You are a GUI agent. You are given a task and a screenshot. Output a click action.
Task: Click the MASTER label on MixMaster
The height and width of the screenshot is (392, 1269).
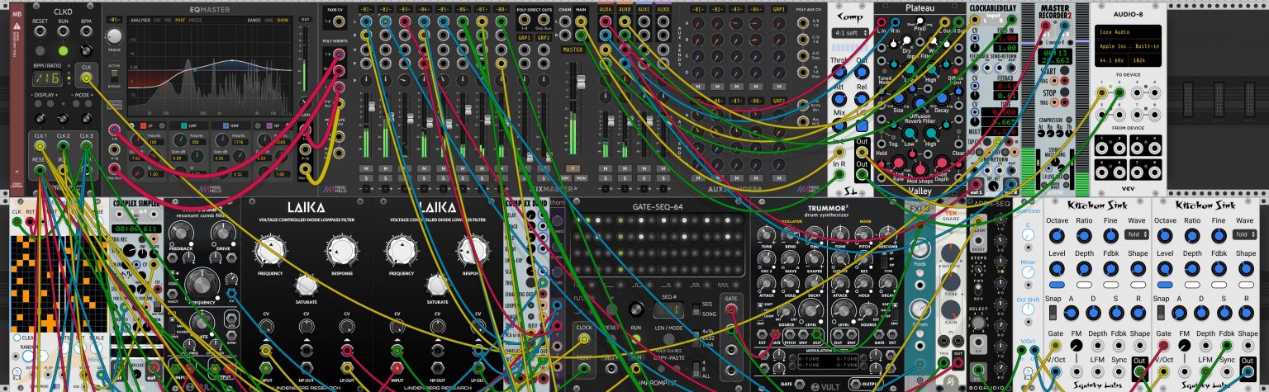click(x=573, y=50)
